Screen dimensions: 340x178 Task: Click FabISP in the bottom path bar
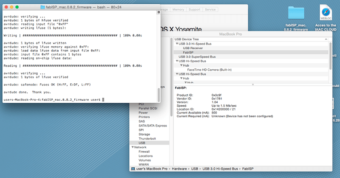point(248,169)
